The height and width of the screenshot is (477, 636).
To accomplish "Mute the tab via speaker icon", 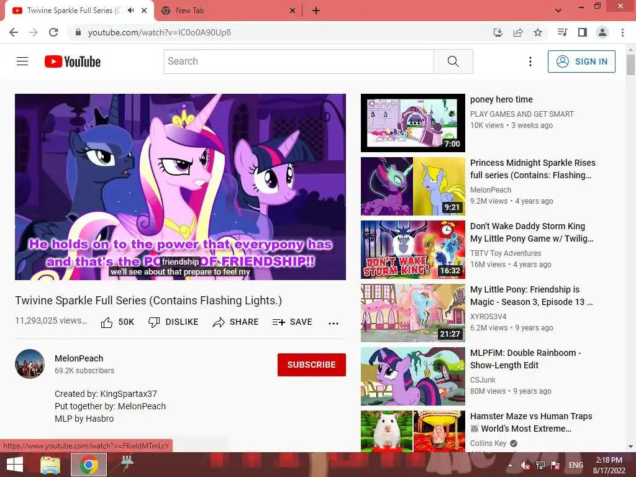I will (130, 11).
